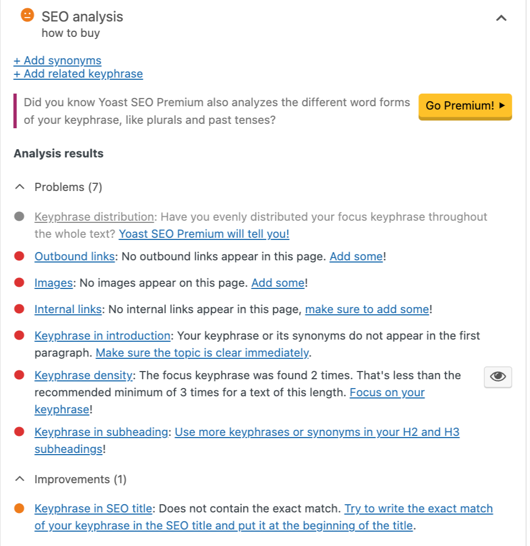Click Make sure the topic is clear immediately
This screenshot has height=546, width=530.
(202, 353)
